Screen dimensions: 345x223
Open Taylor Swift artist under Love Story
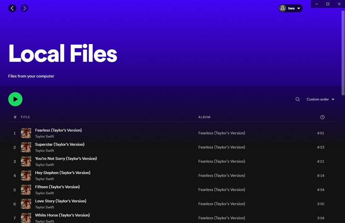[x=45, y=207]
